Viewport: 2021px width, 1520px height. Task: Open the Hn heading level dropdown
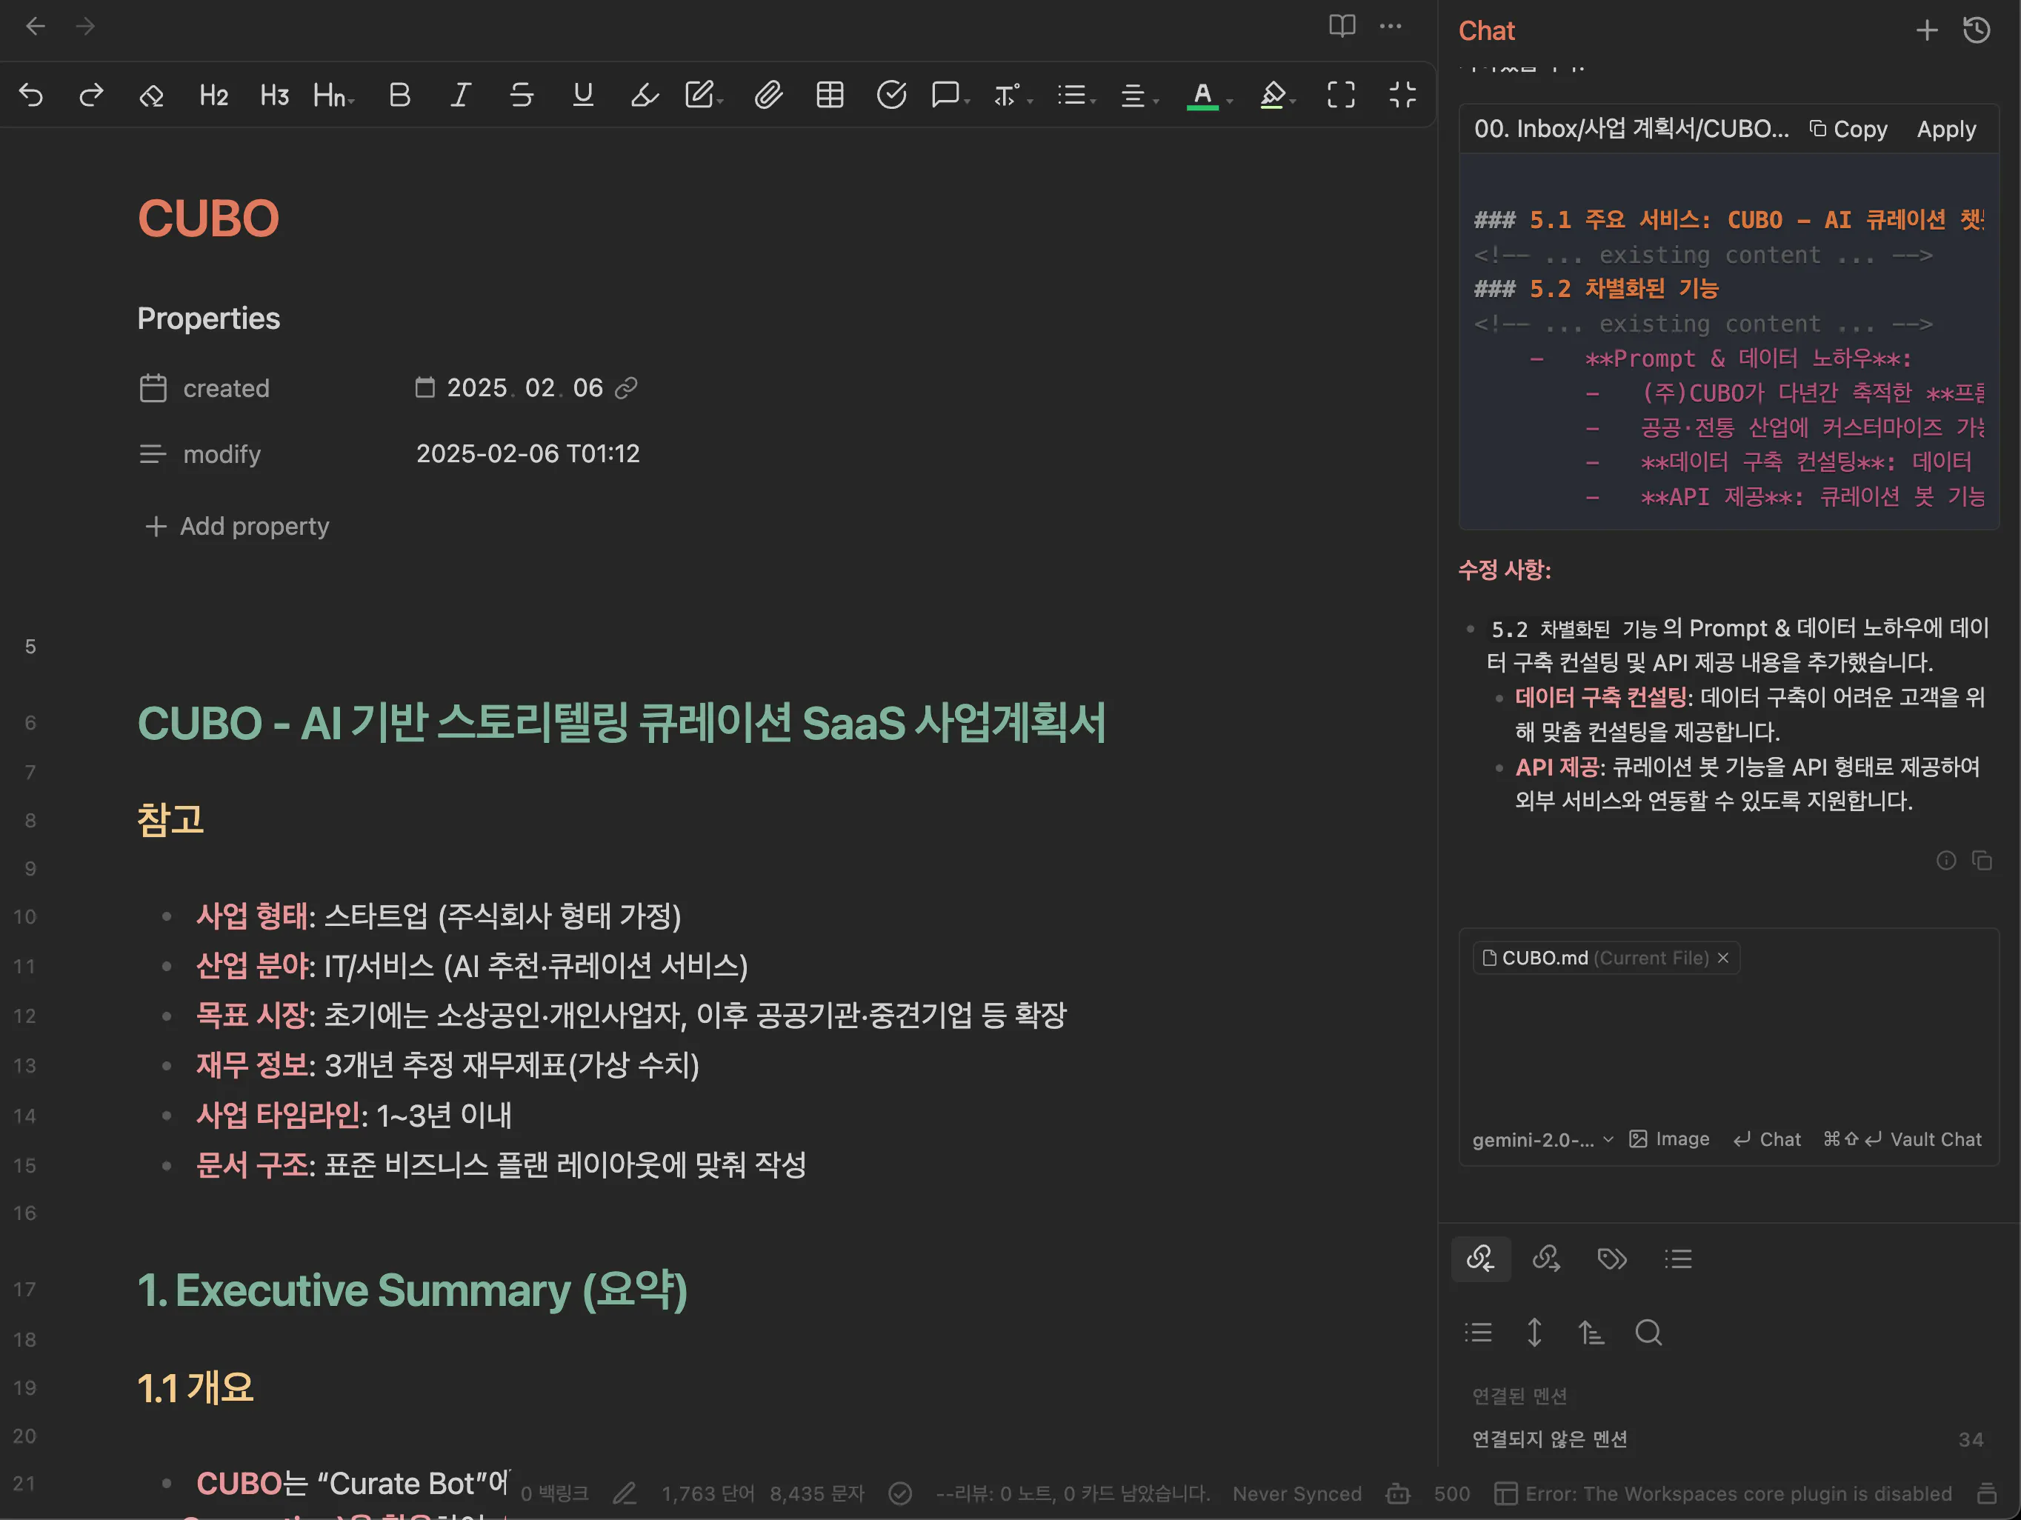pos(333,95)
